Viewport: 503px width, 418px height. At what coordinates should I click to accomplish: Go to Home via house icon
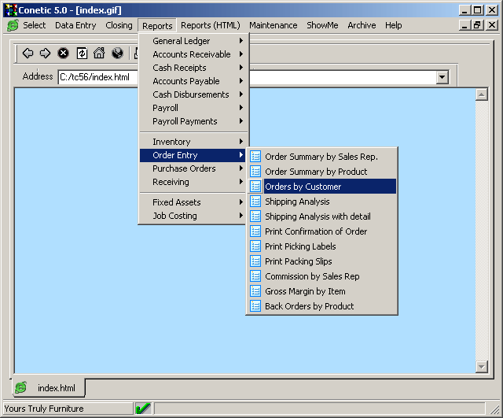(99, 54)
